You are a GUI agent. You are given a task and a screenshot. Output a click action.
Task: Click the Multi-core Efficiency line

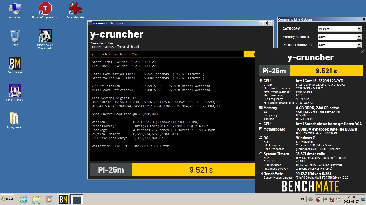click(151, 90)
